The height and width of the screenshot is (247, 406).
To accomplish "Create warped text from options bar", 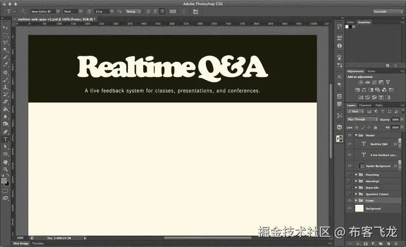I will pos(184,11).
